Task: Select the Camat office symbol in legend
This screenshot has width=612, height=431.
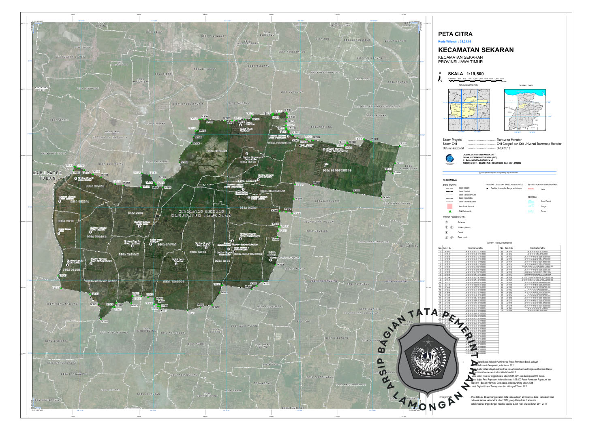Action: [x=447, y=233]
